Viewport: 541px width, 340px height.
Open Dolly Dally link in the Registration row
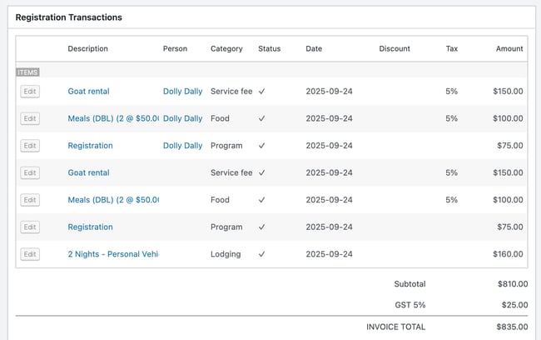pyautogui.click(x=182, y=146)
